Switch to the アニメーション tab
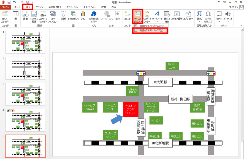This screenshot has height=159, width=244. [72, 7]
